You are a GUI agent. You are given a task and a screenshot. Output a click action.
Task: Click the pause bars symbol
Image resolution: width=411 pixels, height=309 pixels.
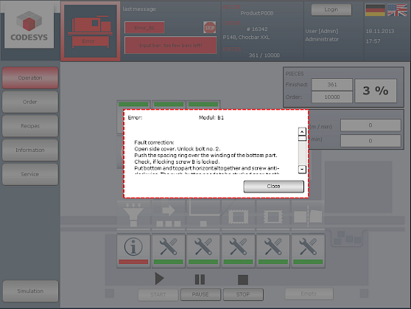(200, 279)
